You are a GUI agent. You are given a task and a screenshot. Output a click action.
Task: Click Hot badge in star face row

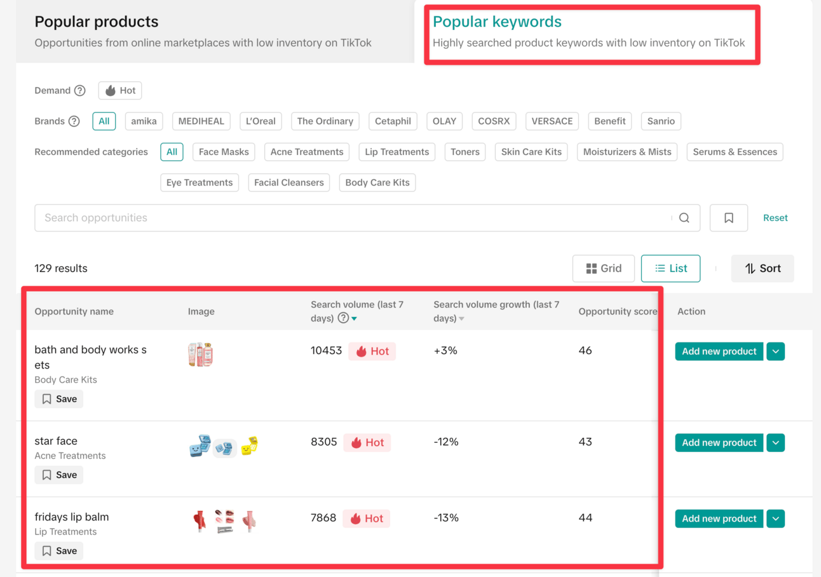pos(367,443)
